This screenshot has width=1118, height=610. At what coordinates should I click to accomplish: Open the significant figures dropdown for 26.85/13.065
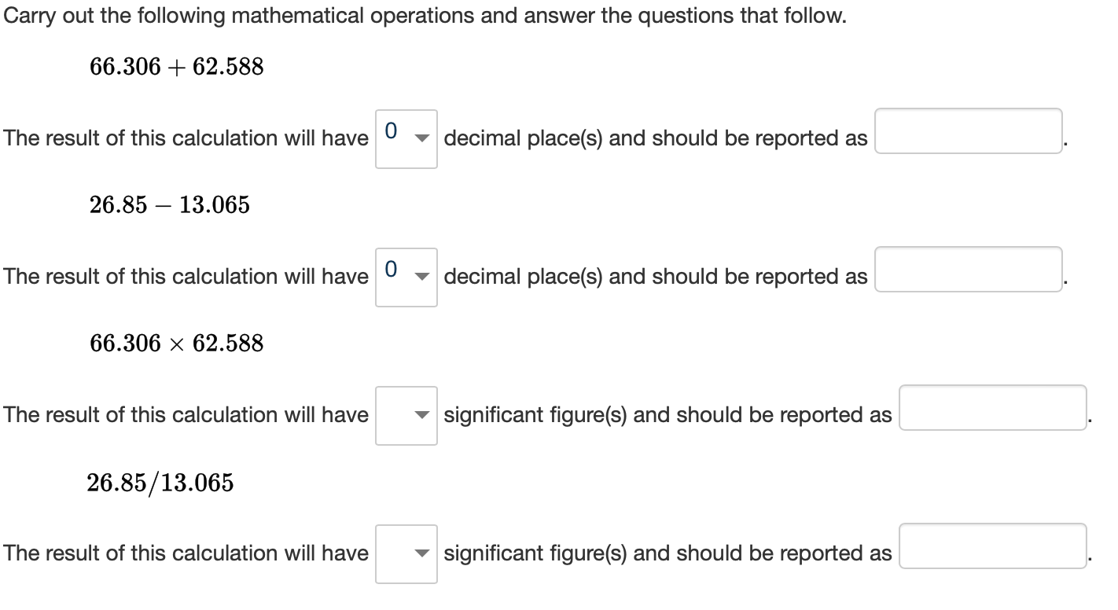(x=406, y=553)
